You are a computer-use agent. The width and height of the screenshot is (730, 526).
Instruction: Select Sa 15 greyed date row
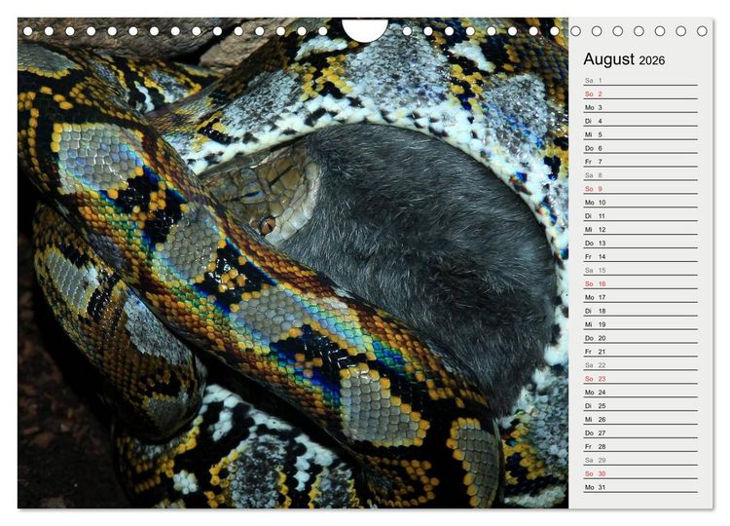point(640,270)
